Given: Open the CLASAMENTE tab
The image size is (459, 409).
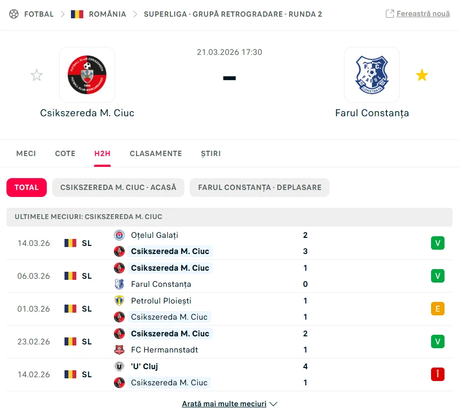Looking at the screenshot, I should [156, 153].
